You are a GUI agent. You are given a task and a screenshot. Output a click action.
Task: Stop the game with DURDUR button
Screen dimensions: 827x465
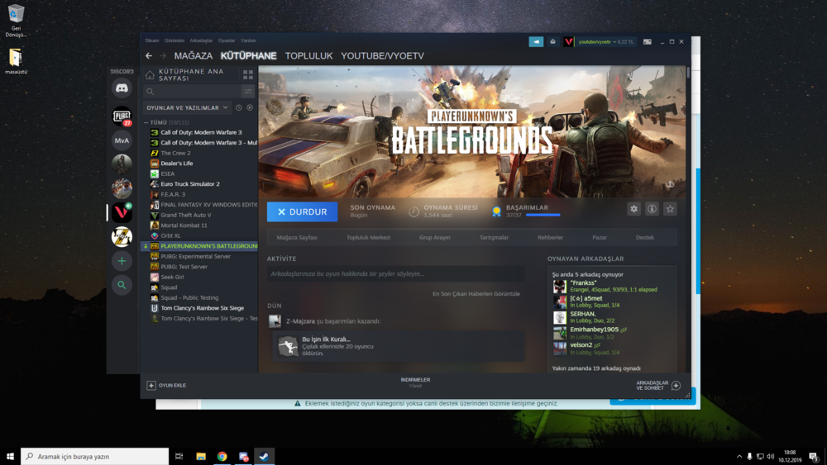pos(302,211)
